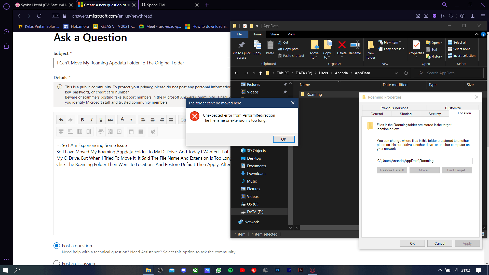This screenshot has height=275, width=489.
Task: Click OK in the error dialog
Action: (x=283, y=139)
